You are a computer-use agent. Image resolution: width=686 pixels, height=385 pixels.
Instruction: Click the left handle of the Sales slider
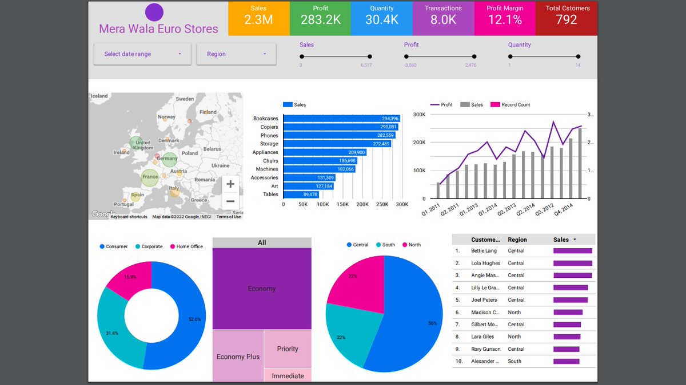(302, 56)
